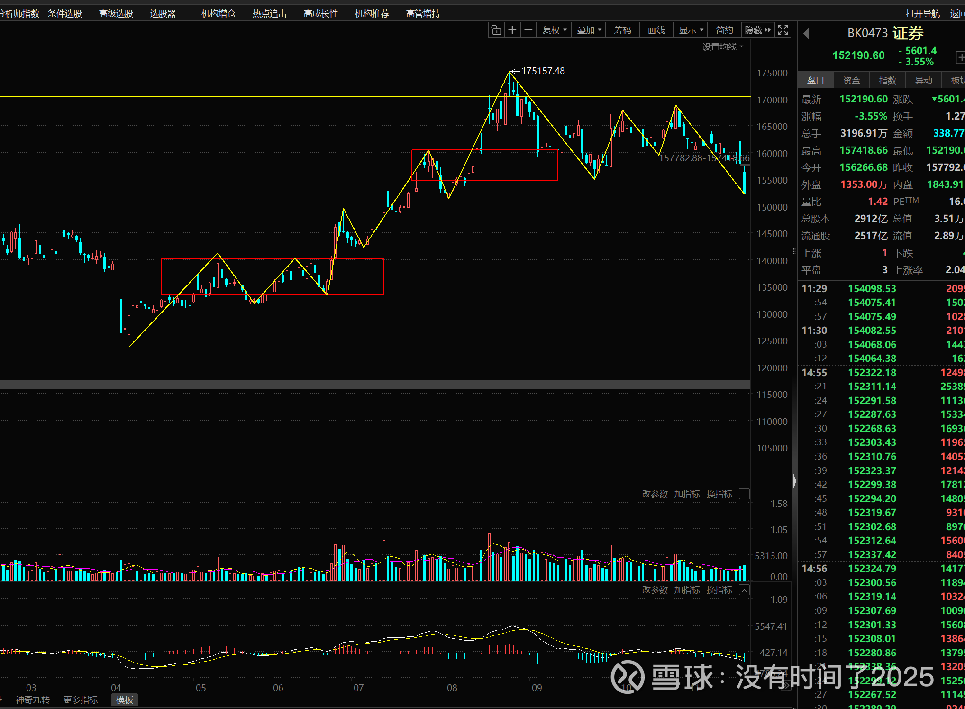
Task: Toggle the 筹码 chip distribution display
Action: pyautogui.click(x=622, y=30)
